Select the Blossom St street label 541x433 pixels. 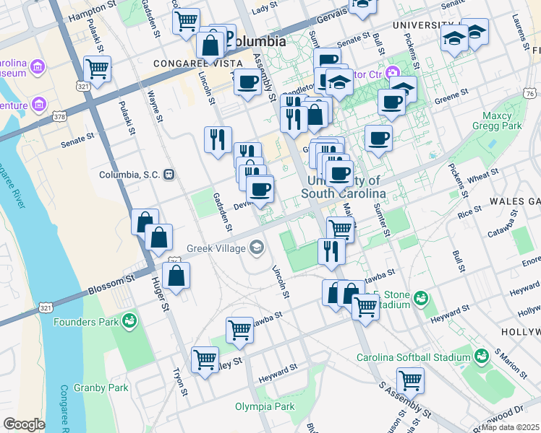pos(111,284)
